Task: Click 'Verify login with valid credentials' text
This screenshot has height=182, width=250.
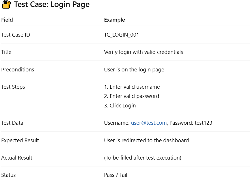Action: click(143, 52)
